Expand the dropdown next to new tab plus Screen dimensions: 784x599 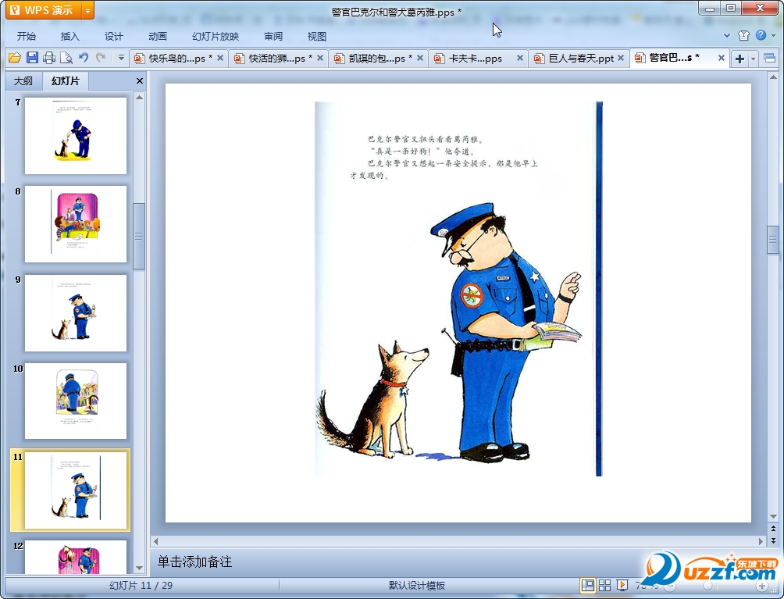(x=754, y=59)
